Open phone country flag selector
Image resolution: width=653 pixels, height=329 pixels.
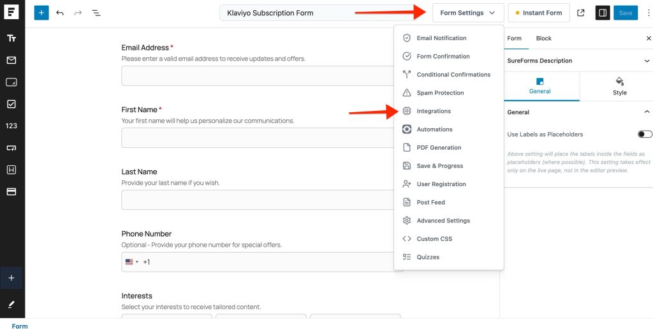click(131, 262)
